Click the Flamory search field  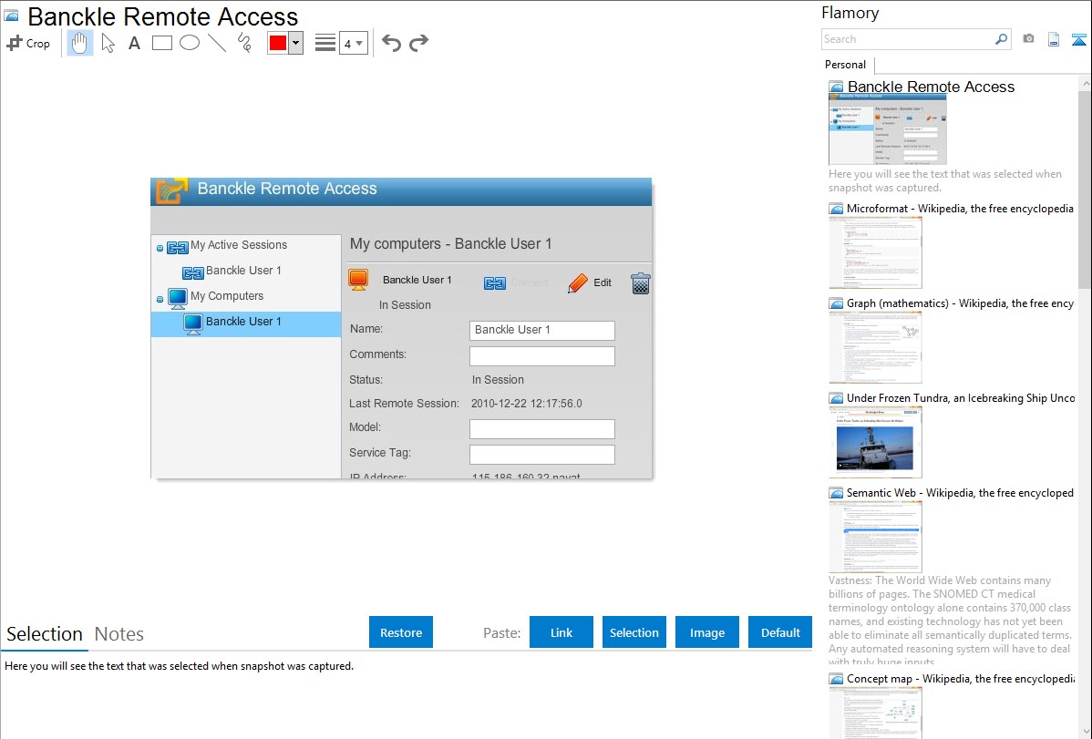click(x=907, y=39)
